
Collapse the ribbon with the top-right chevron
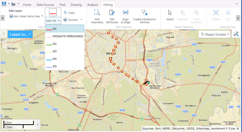click(237, 4)
